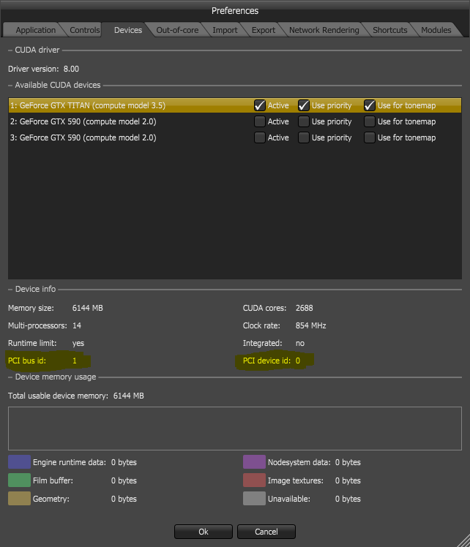Screen dimensions: 470x547
Task: Enable Use for tonemap on device 2
Action: [370, 121]
